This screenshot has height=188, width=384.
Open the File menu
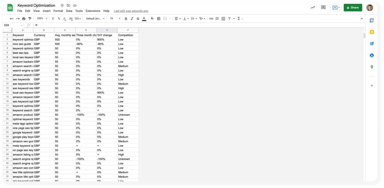(x=20, y=11)
